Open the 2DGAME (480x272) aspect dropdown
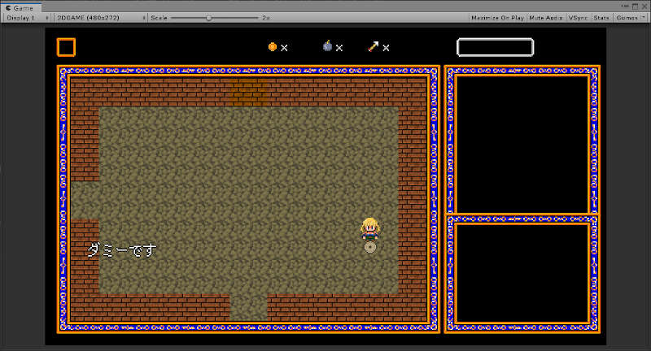 click(x=101, y=18)
